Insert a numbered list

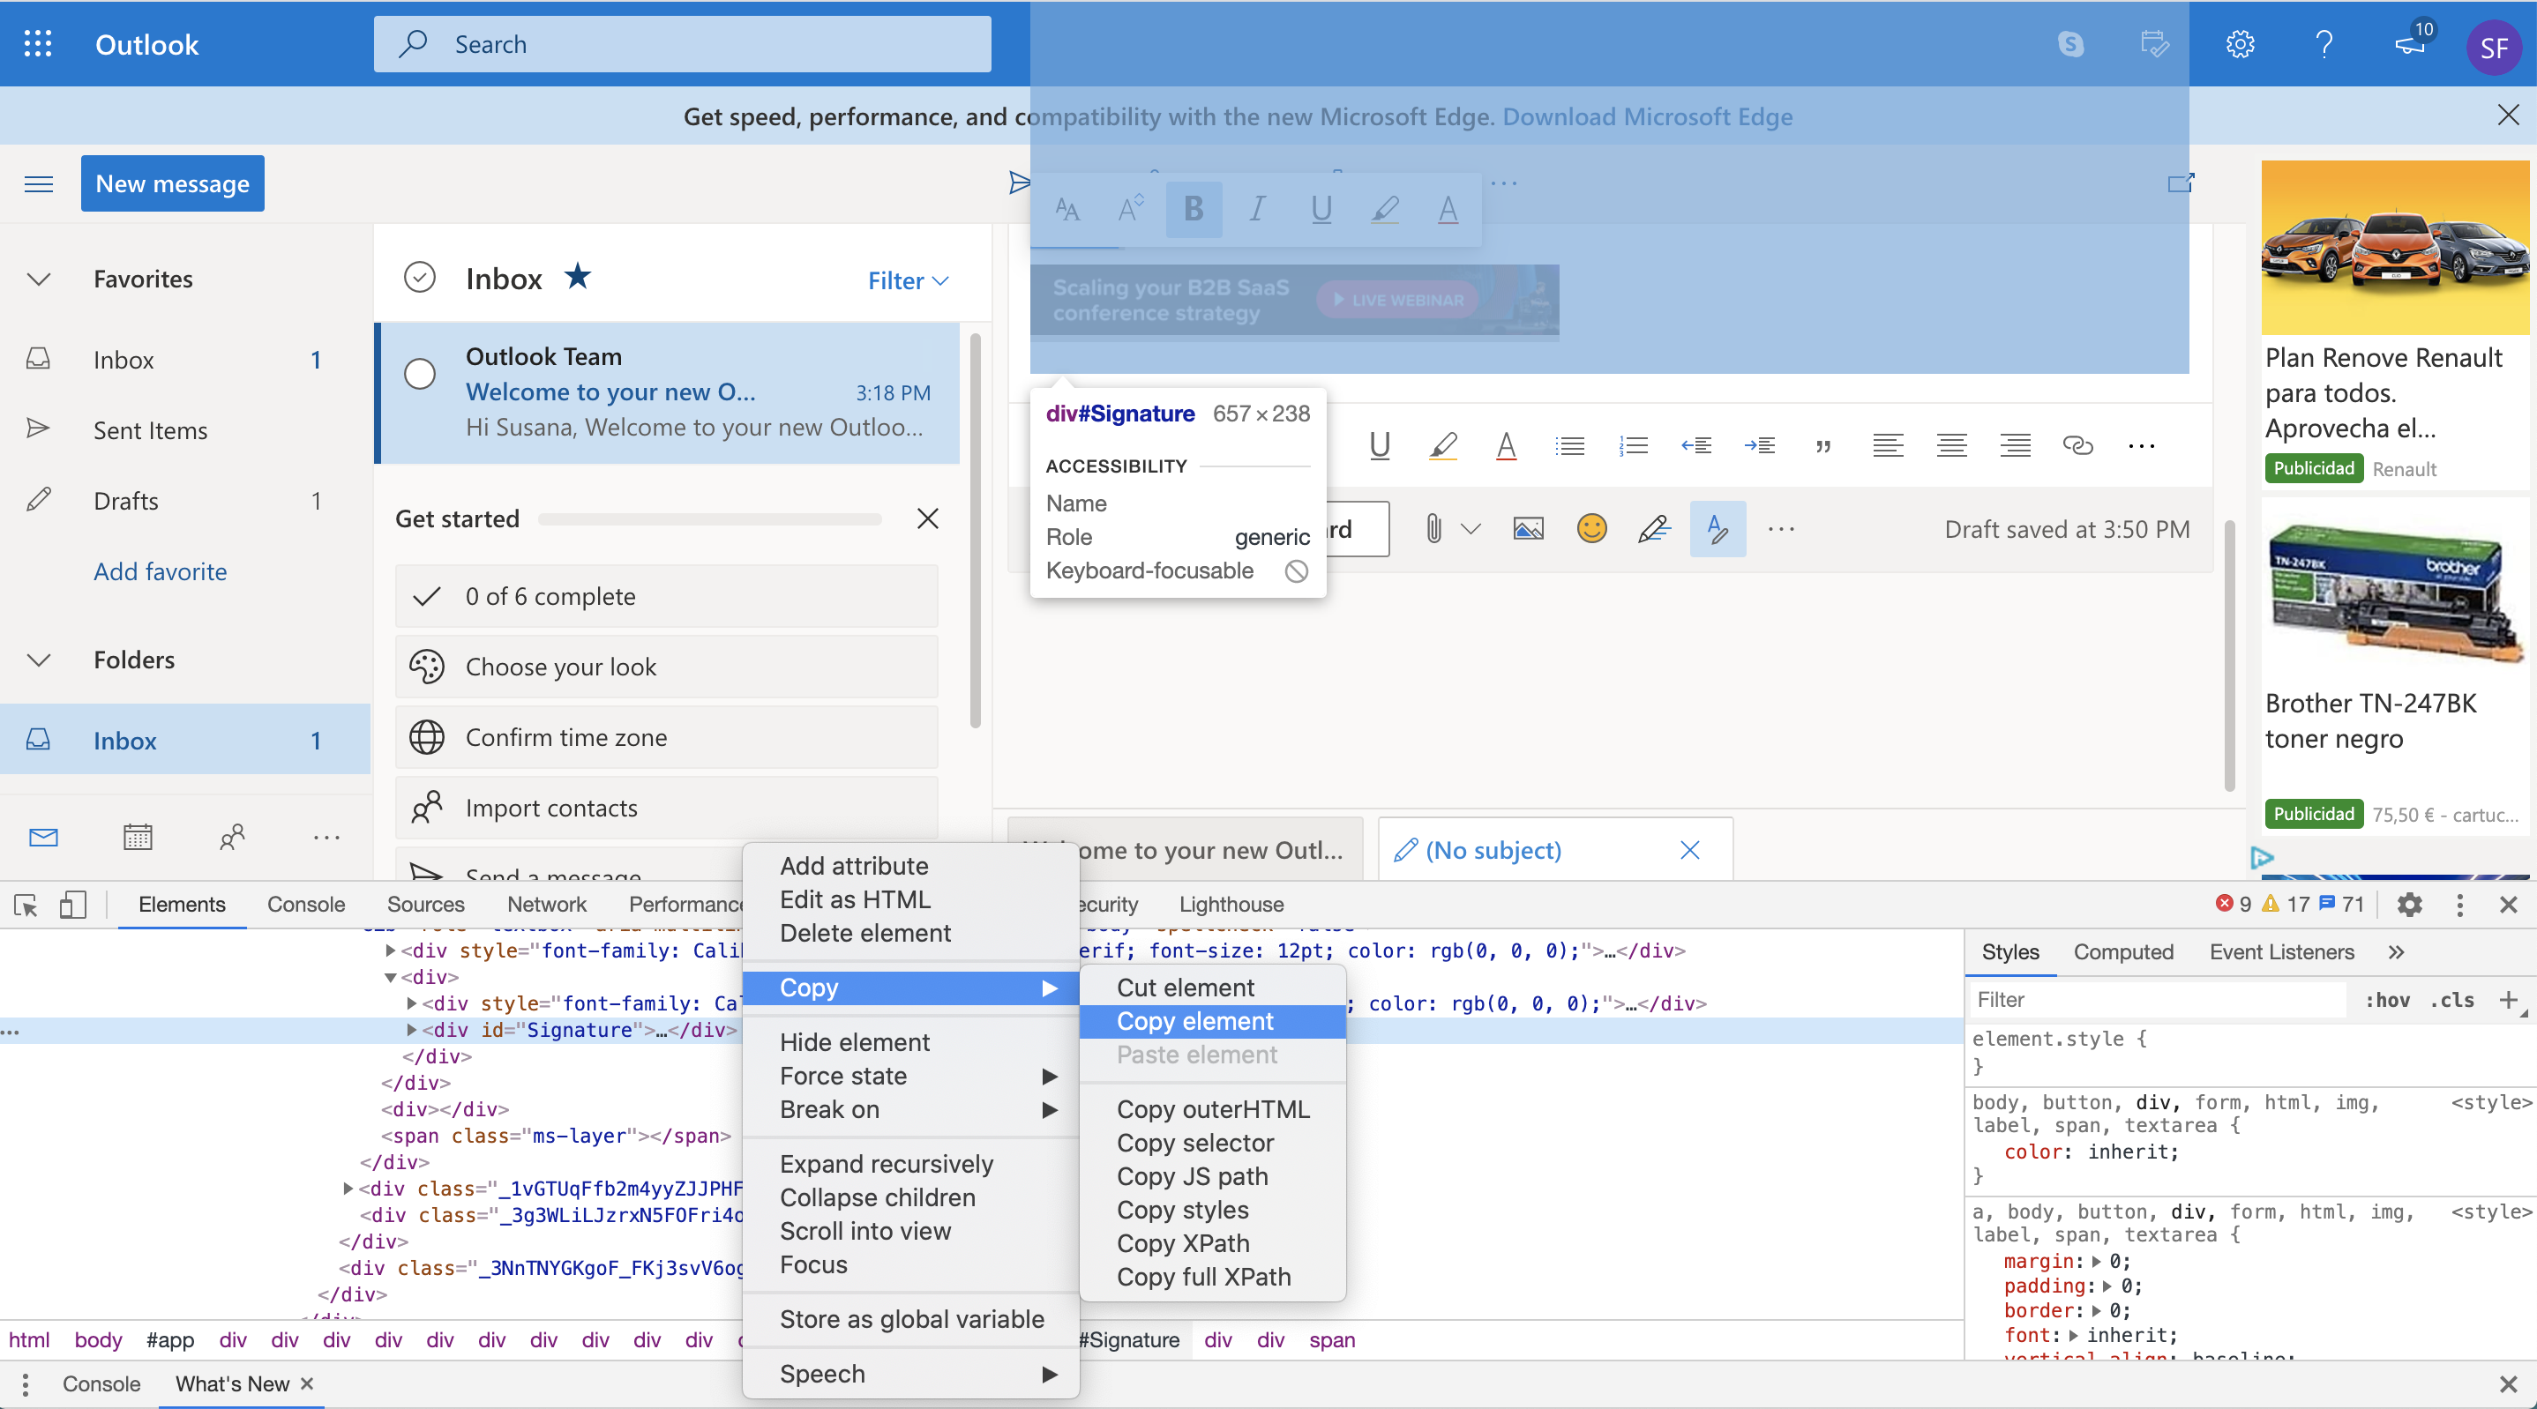[1633, 446]
